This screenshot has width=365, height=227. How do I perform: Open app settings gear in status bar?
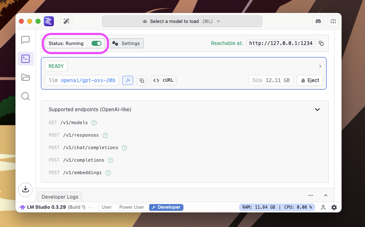(334, 207)
